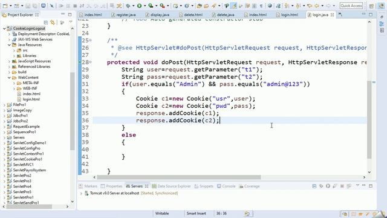Image resolution: width=387 pixels, height=218 pixels.
Task: Click the Search flashlight icon in toolbar
Action: click(213, 5)
